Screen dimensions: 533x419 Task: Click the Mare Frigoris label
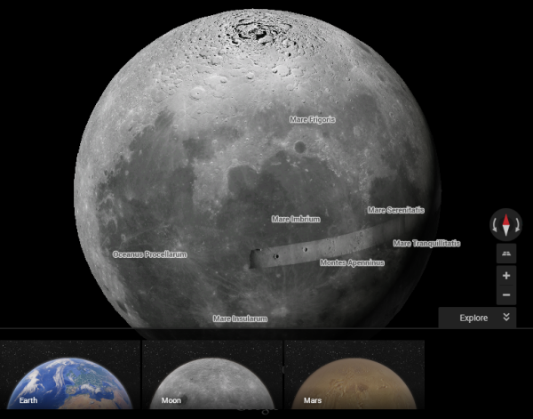point(313,119)
